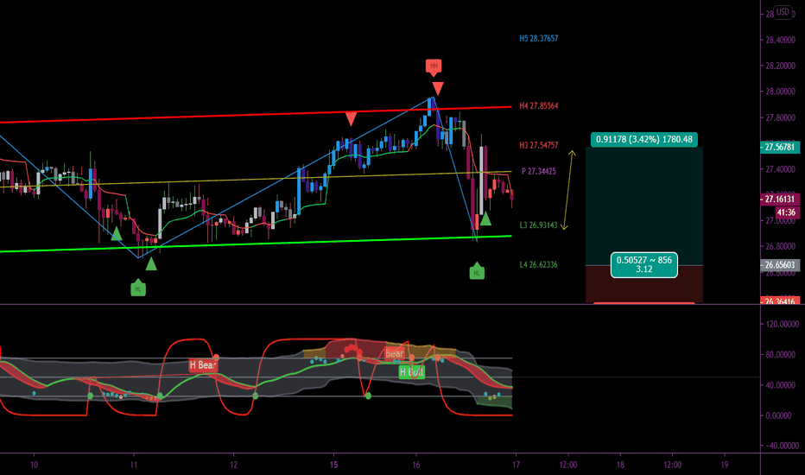Click the H5 28.37657 pivot label
The width and height of the screenshot is (805, 475).
(539, 39)
